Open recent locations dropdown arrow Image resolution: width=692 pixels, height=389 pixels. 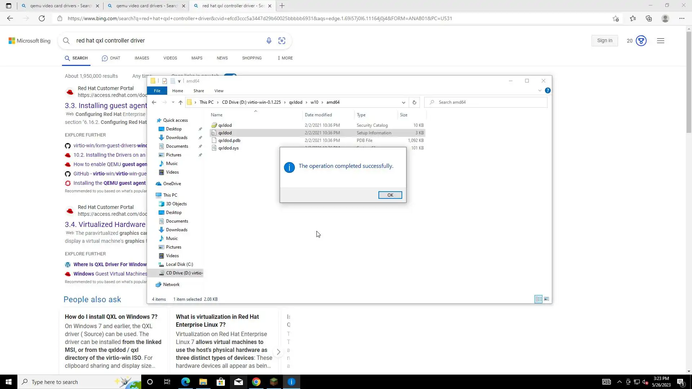coord(173,102)
